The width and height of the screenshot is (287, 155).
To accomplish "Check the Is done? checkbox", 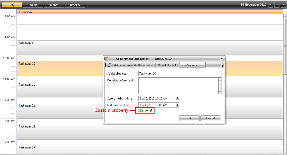I will [139, 110].
